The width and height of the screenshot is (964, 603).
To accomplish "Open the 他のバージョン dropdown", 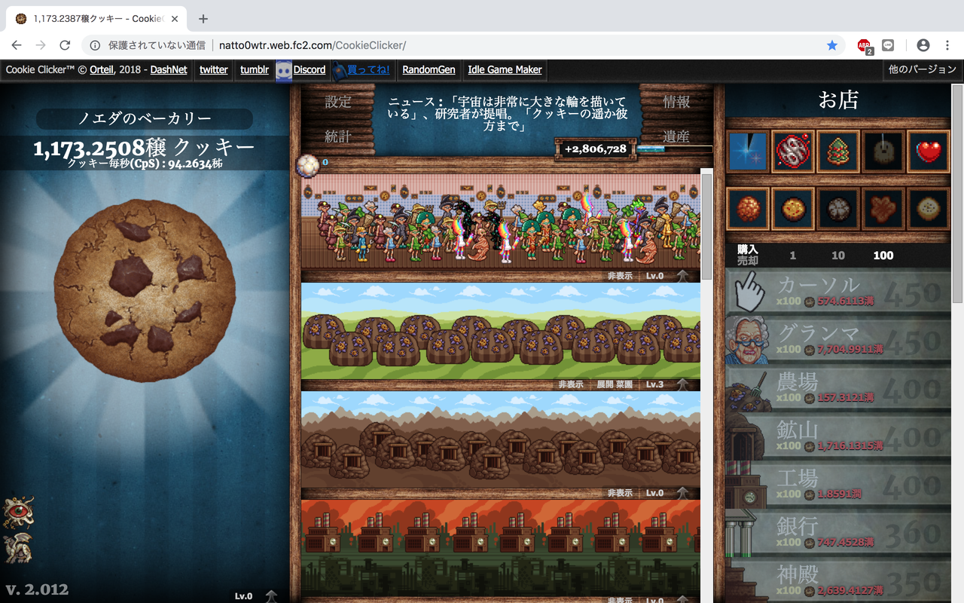I will click(x=923, y=69).
